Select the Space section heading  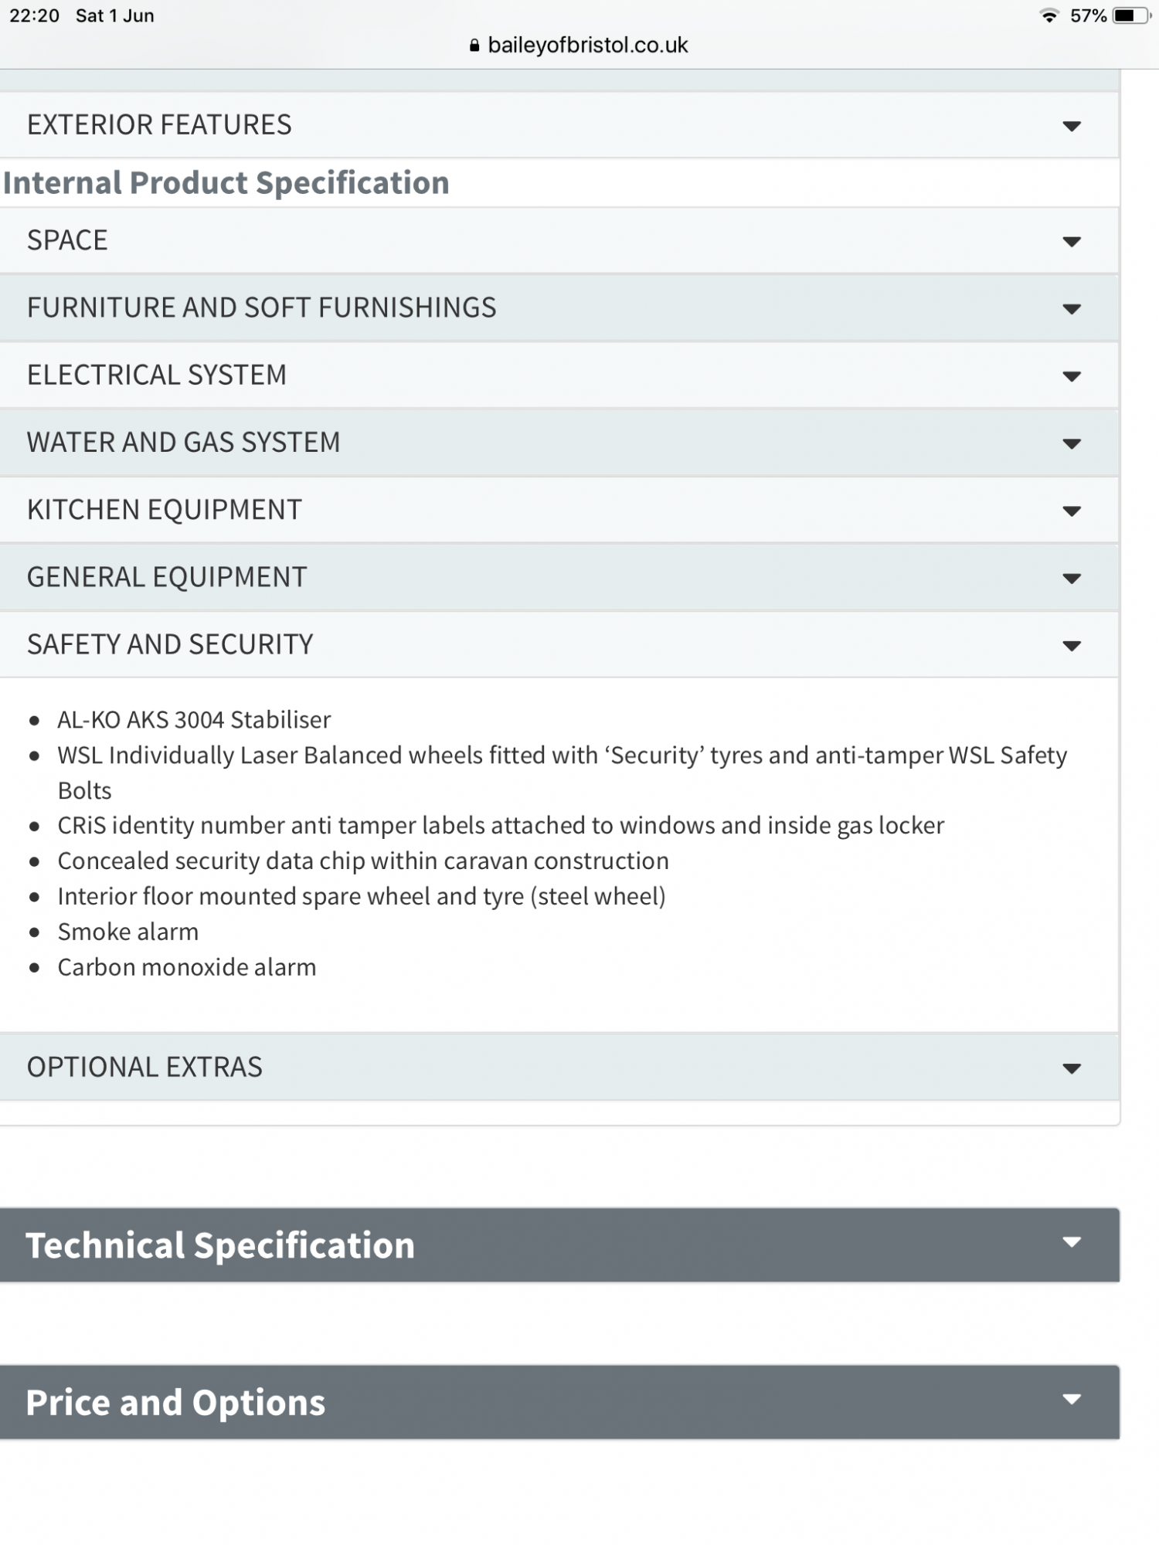[x=67, y=240]
